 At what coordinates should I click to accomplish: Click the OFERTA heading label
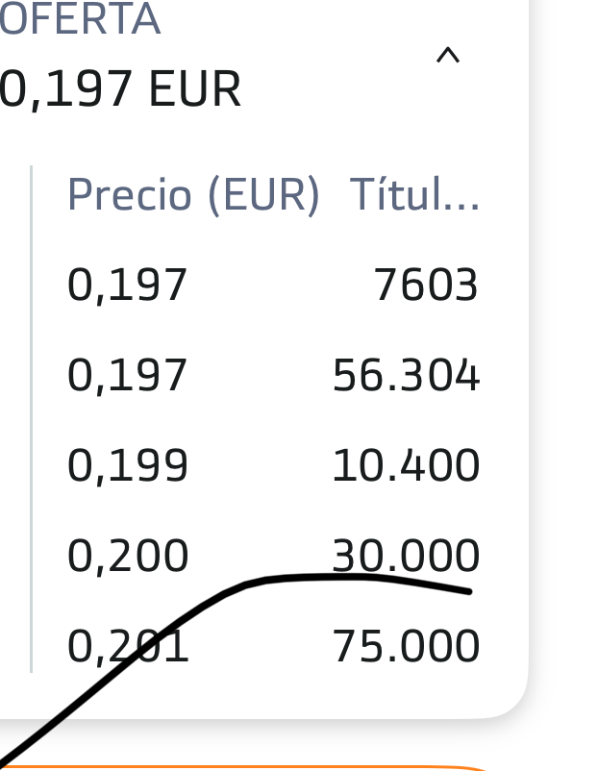(x=79, y=18)
